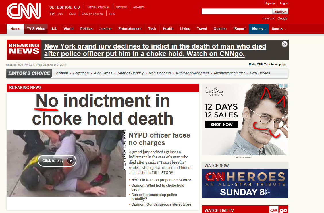324x213 pixels.
Task: Click EyeBuyDirect logo in advertisement
Action: [x=214, y=92]
